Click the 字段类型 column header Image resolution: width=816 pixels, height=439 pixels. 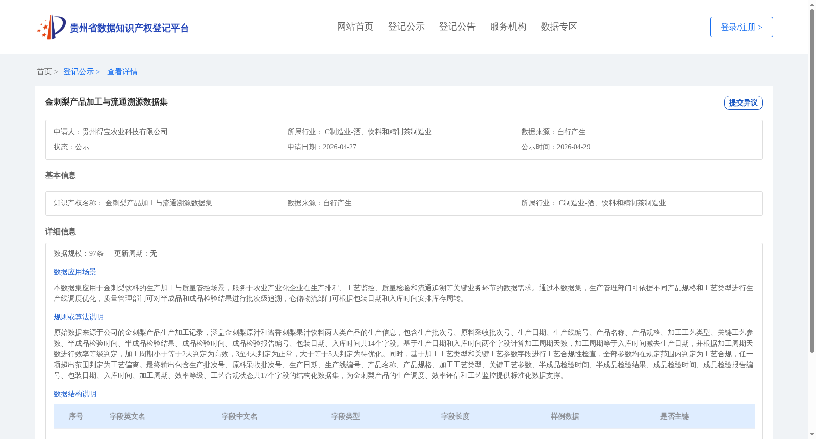(346, 416)
